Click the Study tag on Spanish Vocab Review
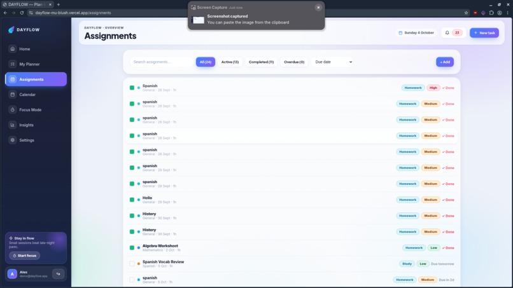The width and height of the screenshot is (513, 288). 407,264
